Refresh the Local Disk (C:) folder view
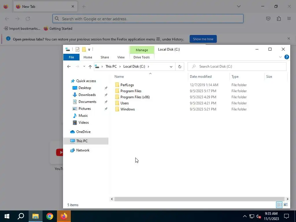This screenshot has width=296, height=222. coord(180,66)
